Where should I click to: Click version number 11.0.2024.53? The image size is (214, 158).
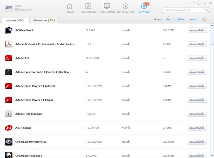click(94, 142)
